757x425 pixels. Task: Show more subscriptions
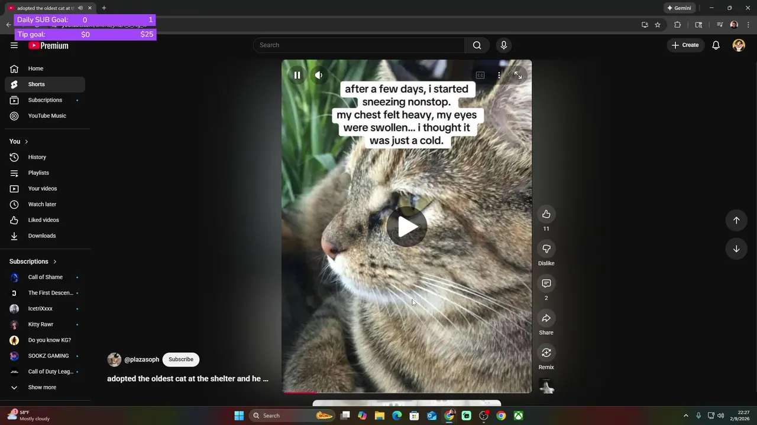point(45,387)
